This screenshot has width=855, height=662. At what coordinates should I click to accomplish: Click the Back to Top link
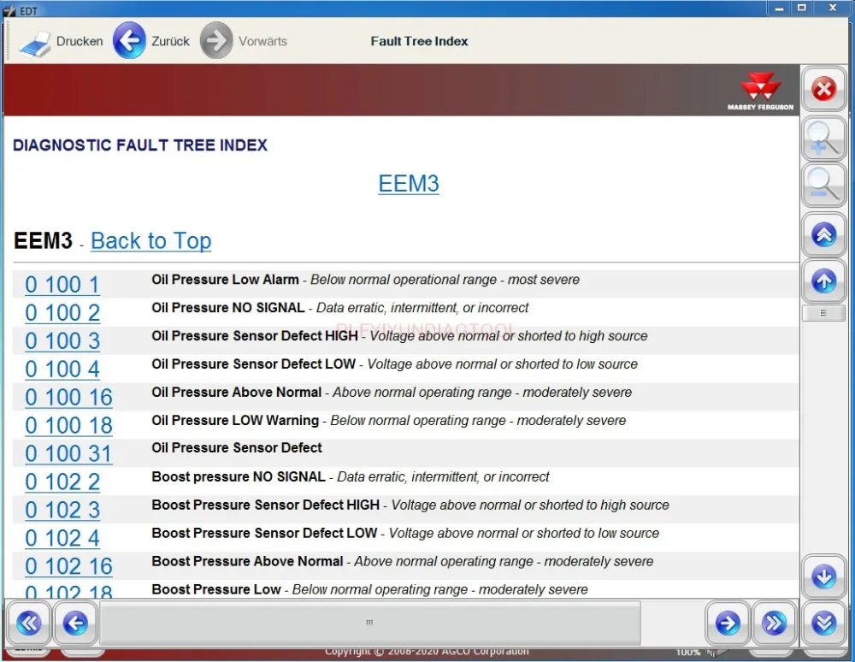click(x=150, y=240)
